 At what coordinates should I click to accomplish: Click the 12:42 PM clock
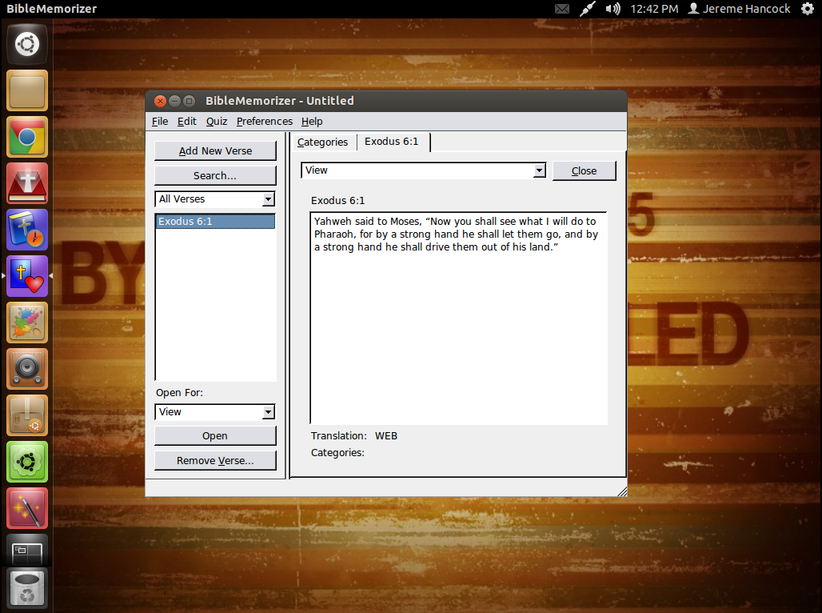click(x=654, y=9)
